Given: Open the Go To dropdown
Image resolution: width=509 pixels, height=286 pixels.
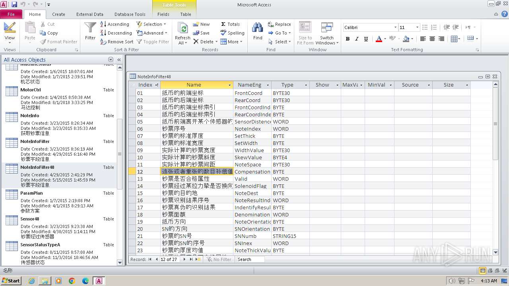Looking at the screenshot, I should 279,33.
